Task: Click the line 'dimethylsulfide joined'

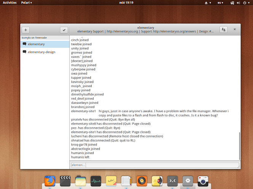Action: (87, 94)
